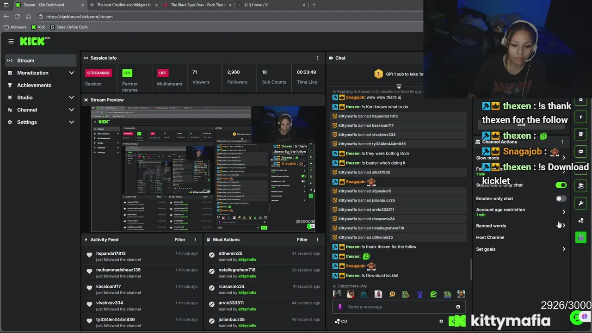Image resolution: width=592 pixels, height=333 pixels.
Task: Expand the Studio sidebar section
Action: 71,98
